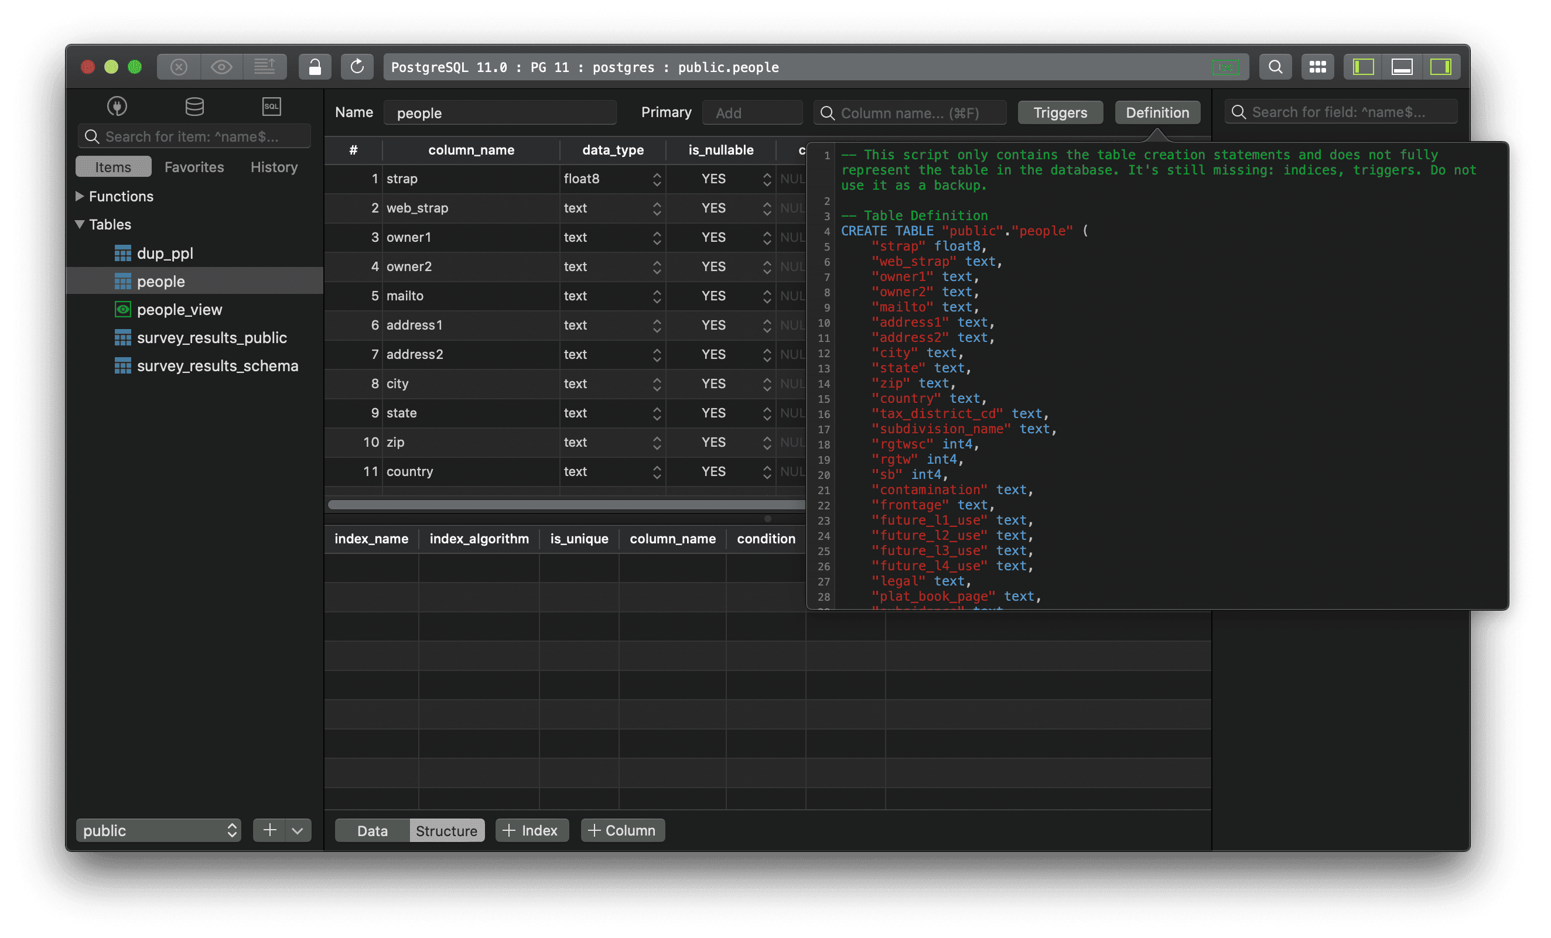
Task: Collapse the Tables tree group
Action: (80, 224)
